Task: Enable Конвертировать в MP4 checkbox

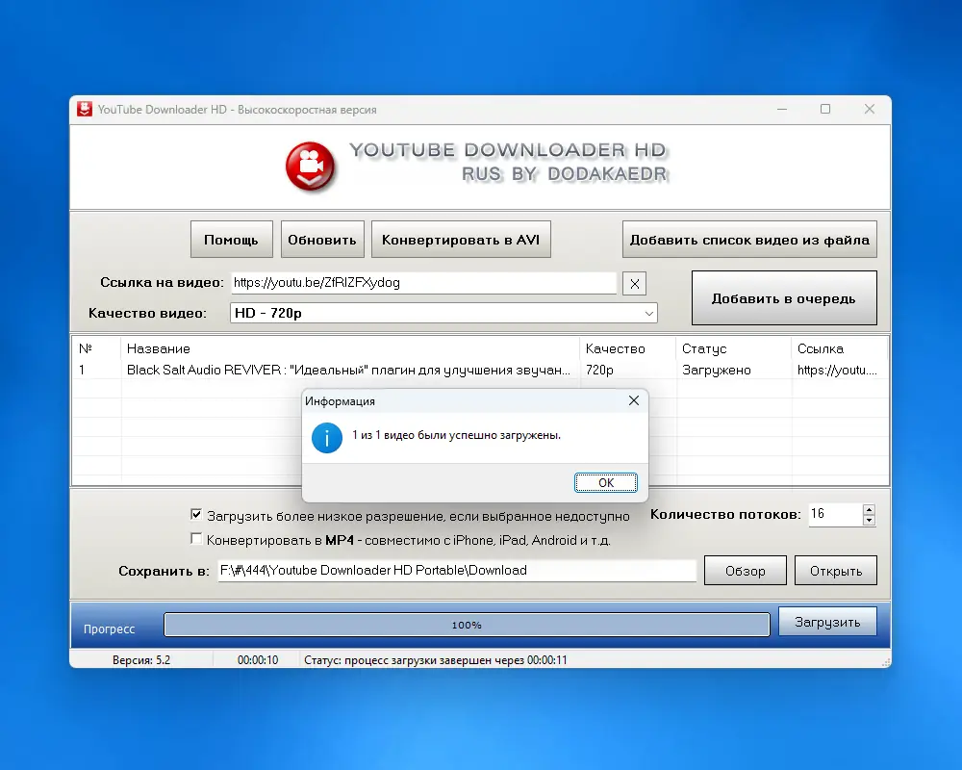Action: click(196, 539)
